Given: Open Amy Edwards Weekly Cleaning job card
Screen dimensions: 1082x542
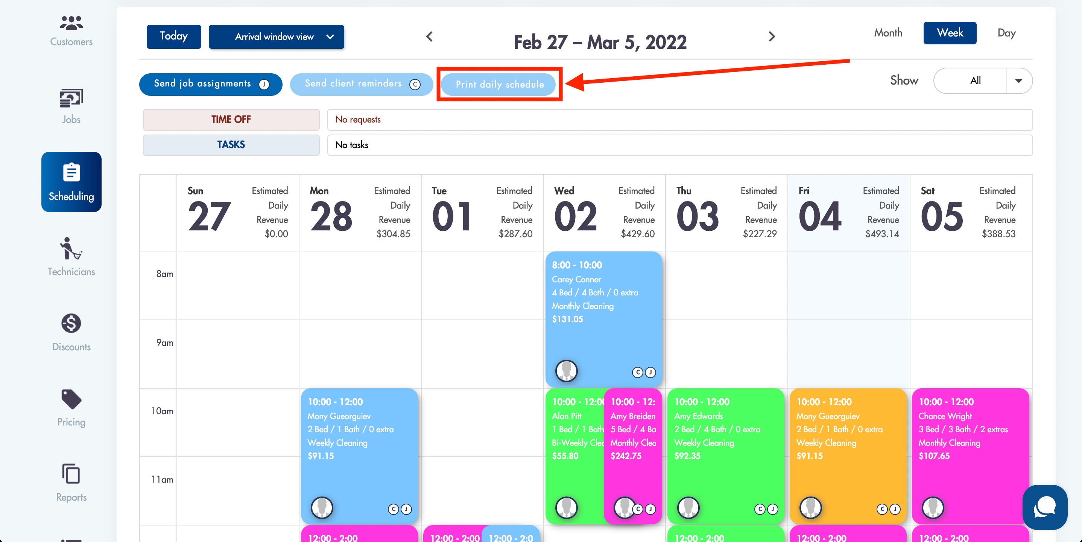Looking at the screenshot, I should tap(725, 456).
